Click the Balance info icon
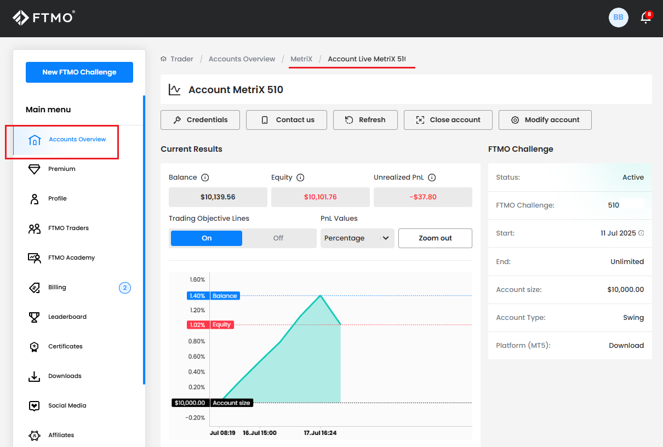 tap(205, 177)
